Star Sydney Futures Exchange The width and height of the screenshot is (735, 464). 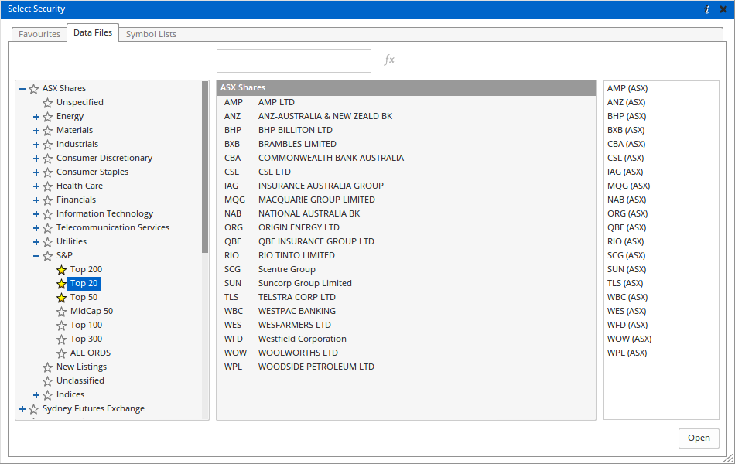pyautogui.click(x=34, y=409)
